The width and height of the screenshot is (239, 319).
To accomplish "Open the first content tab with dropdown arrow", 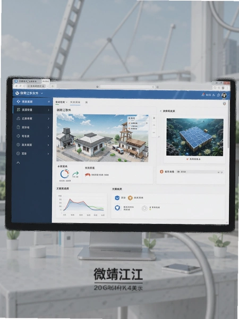I will [x=62, y=102].
